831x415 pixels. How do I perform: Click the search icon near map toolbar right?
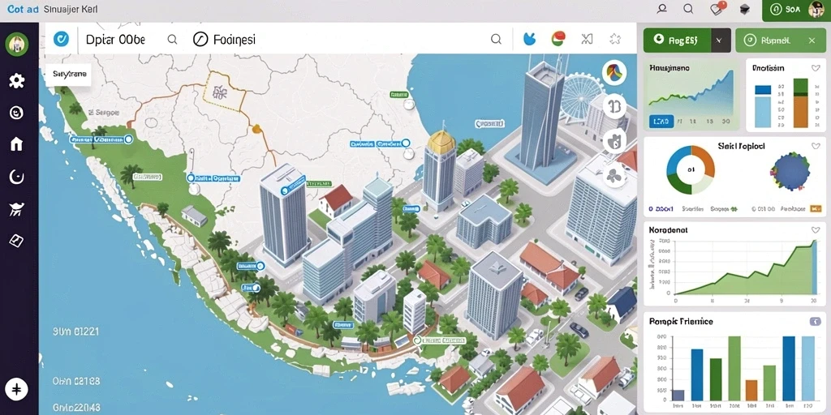[496, 39]
